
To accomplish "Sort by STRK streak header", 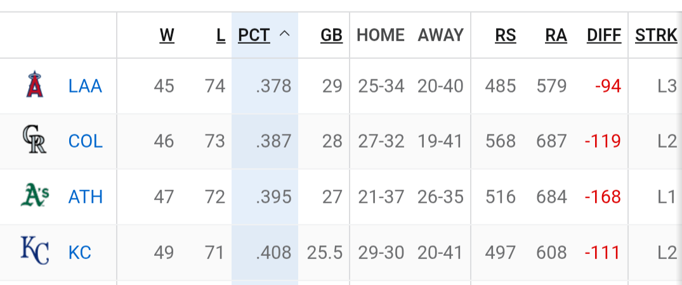I will point(657,35).
